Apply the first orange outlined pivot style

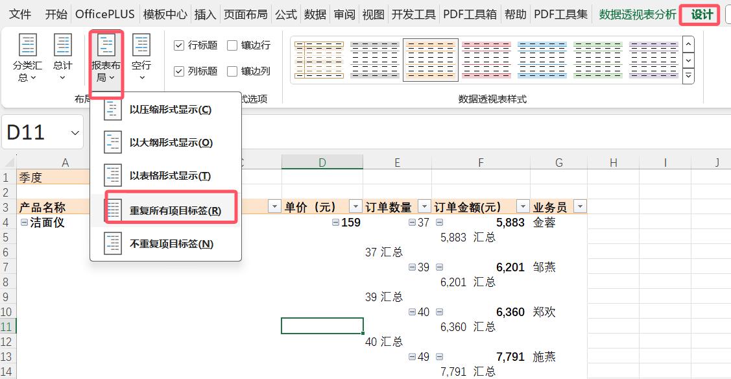click(319, 60)
